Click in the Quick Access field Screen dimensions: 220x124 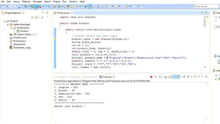[x=206, y=6]
